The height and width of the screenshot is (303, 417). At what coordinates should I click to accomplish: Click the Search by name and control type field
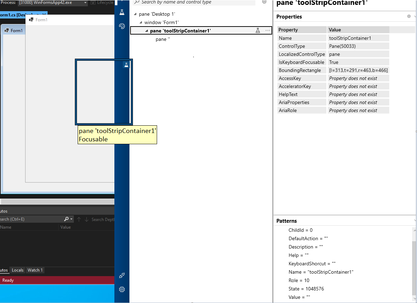194,2
